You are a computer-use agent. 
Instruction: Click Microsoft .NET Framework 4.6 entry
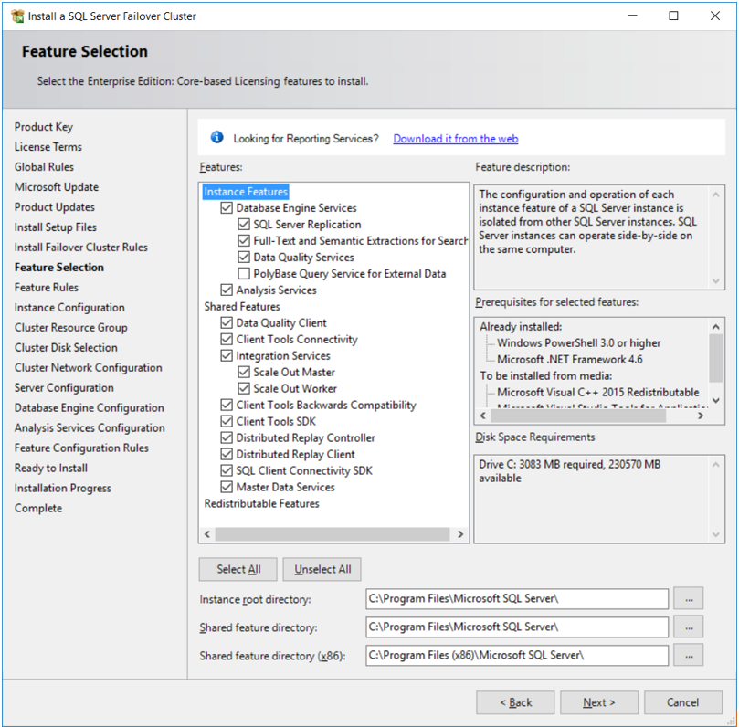[x=570, y=360]
